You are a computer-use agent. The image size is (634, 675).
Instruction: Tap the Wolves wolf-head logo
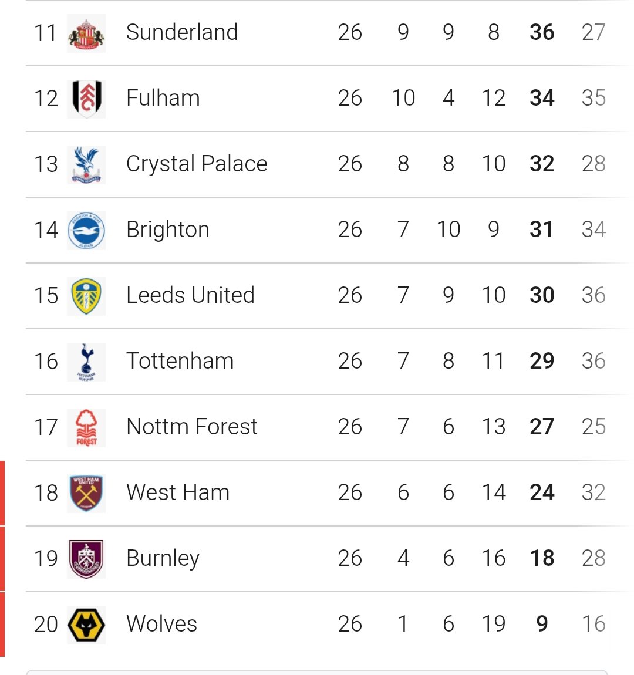coord(86,625)
